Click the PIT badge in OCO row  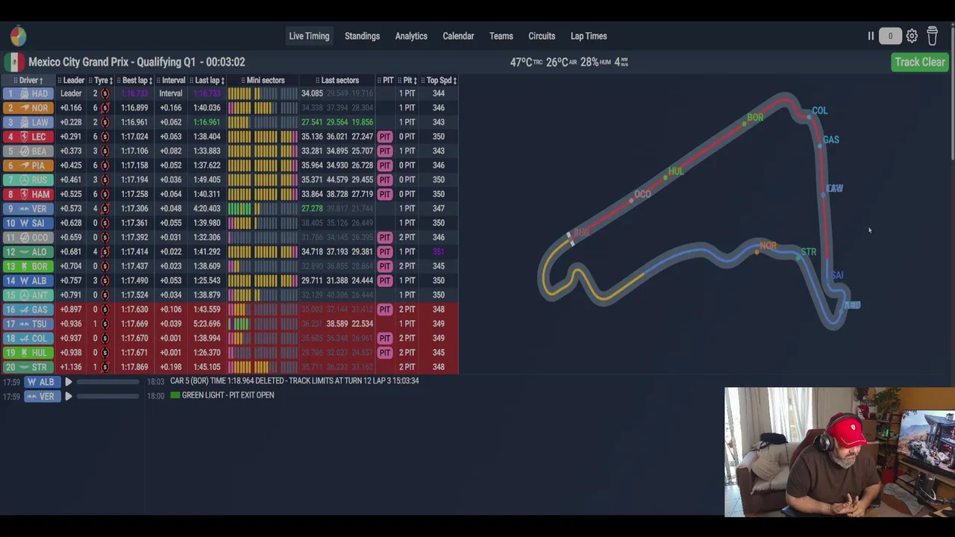385,237
